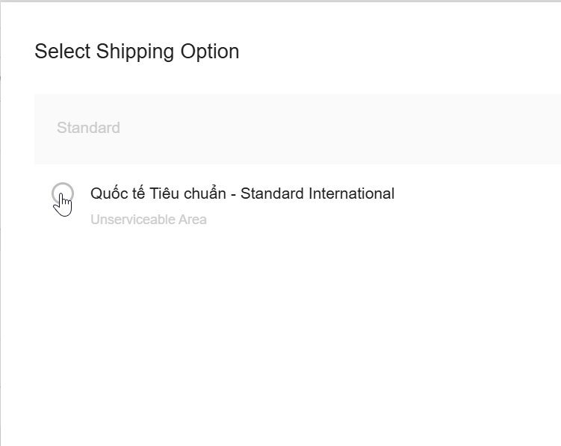This screenshot has width=561, height=446.
Task: Click the Standard section header
Action: point(88,128)
